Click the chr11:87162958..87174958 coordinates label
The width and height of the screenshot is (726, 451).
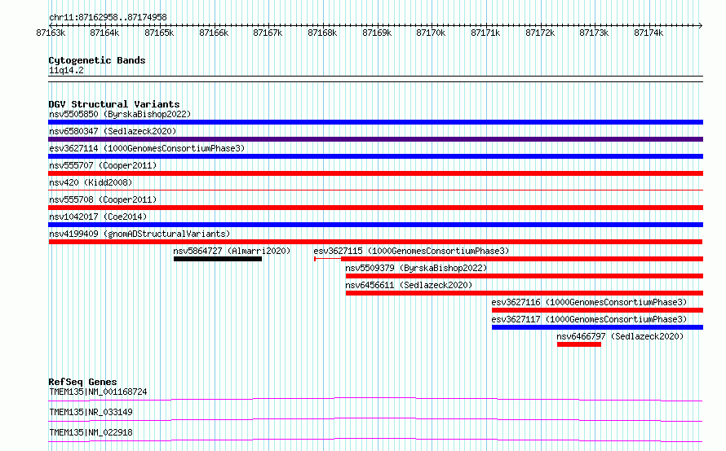[108, 18]
